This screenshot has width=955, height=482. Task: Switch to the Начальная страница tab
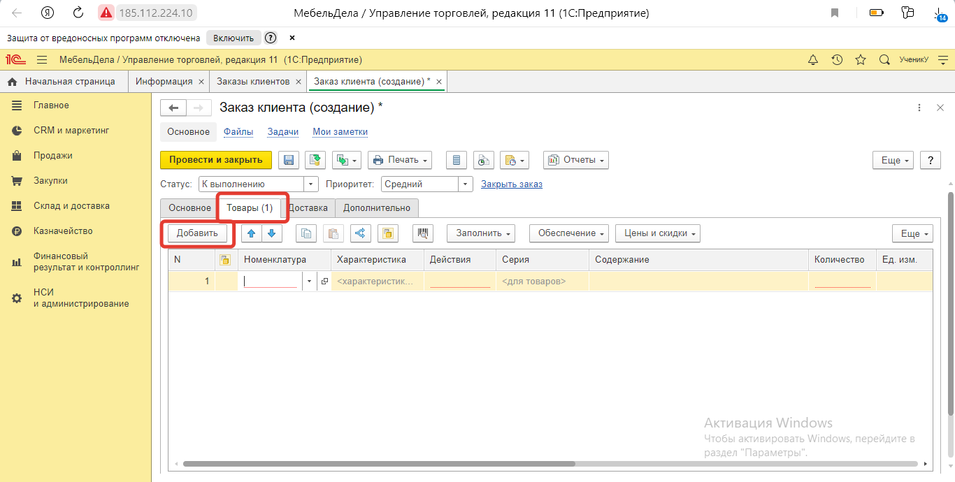(64, 82)
